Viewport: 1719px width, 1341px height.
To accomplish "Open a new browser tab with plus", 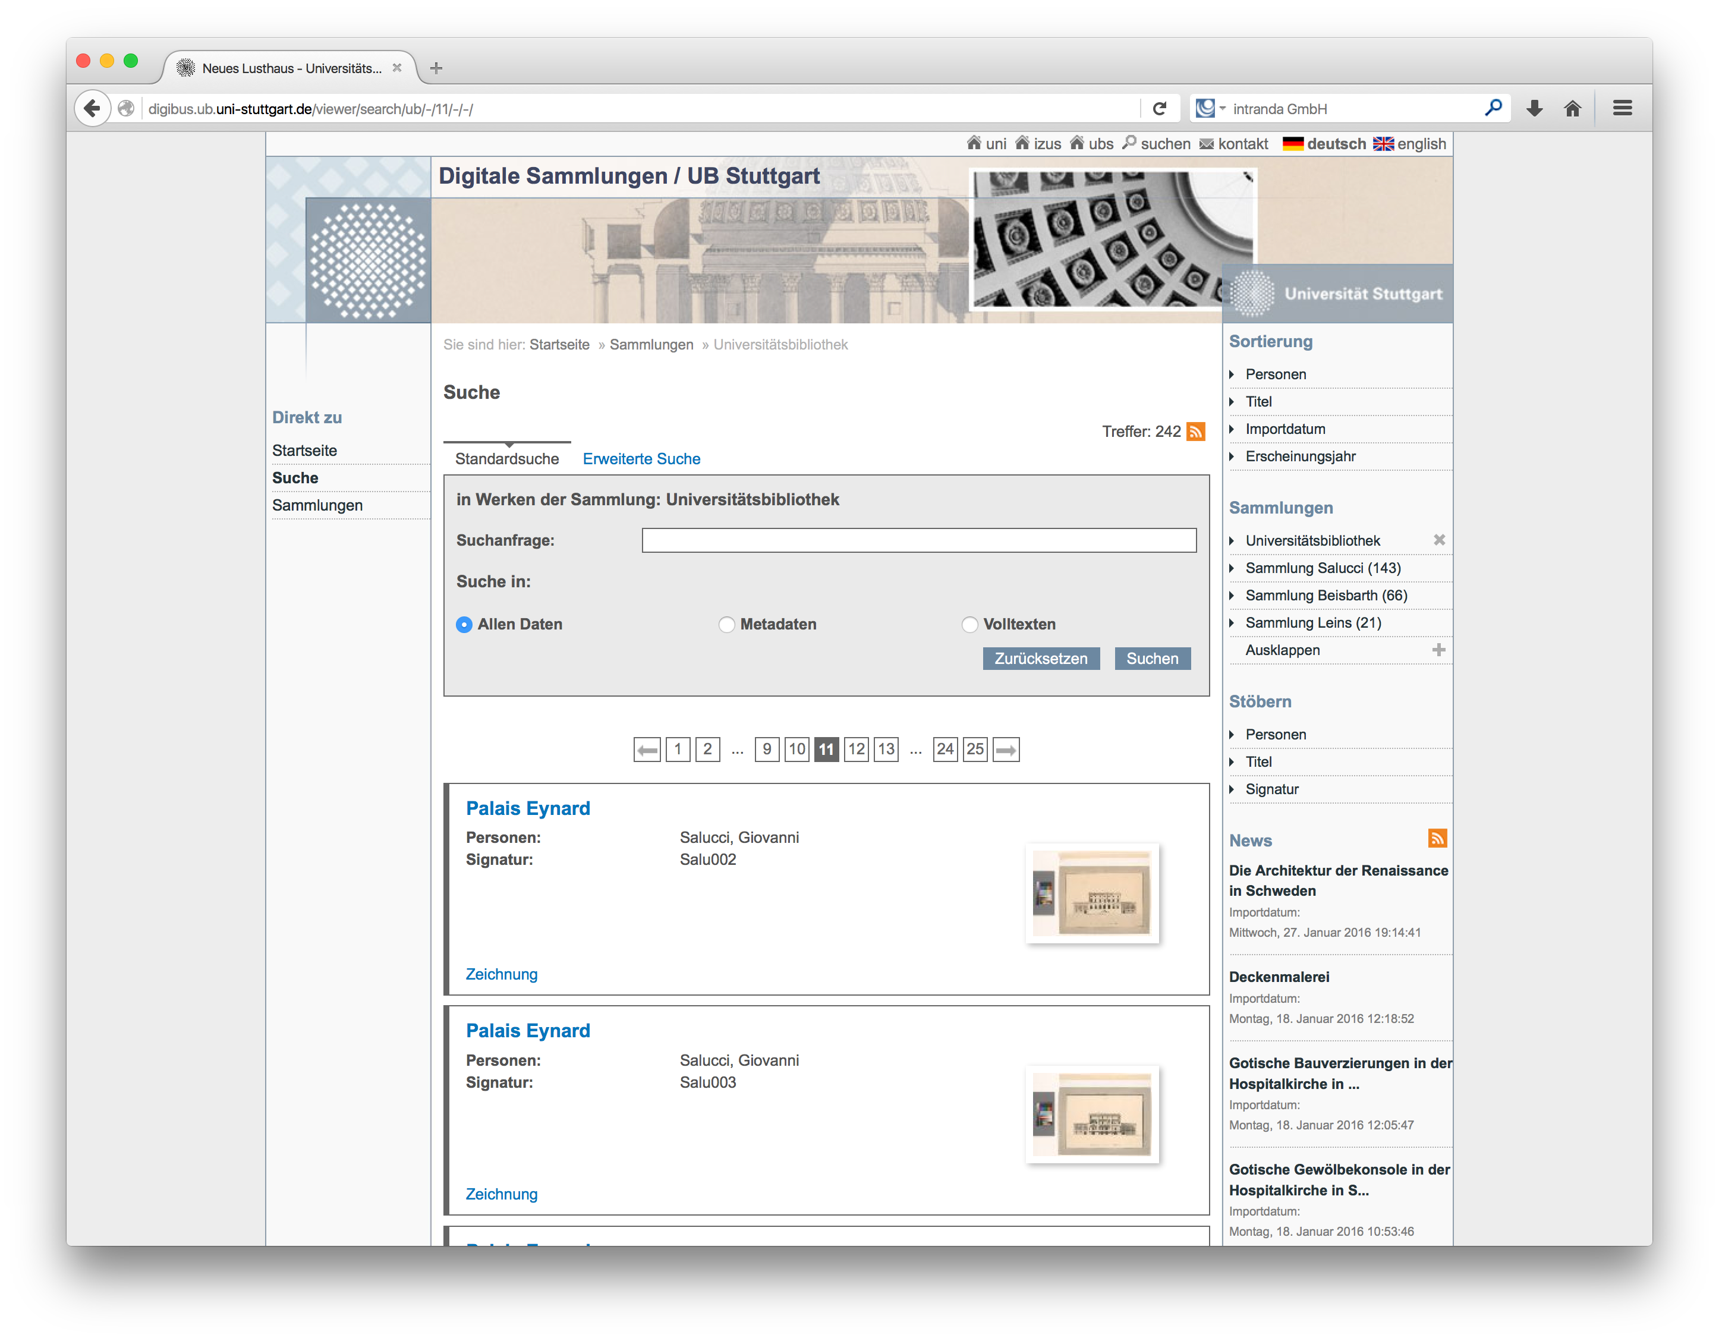I will pyautogui.click(x=436, y=68).
